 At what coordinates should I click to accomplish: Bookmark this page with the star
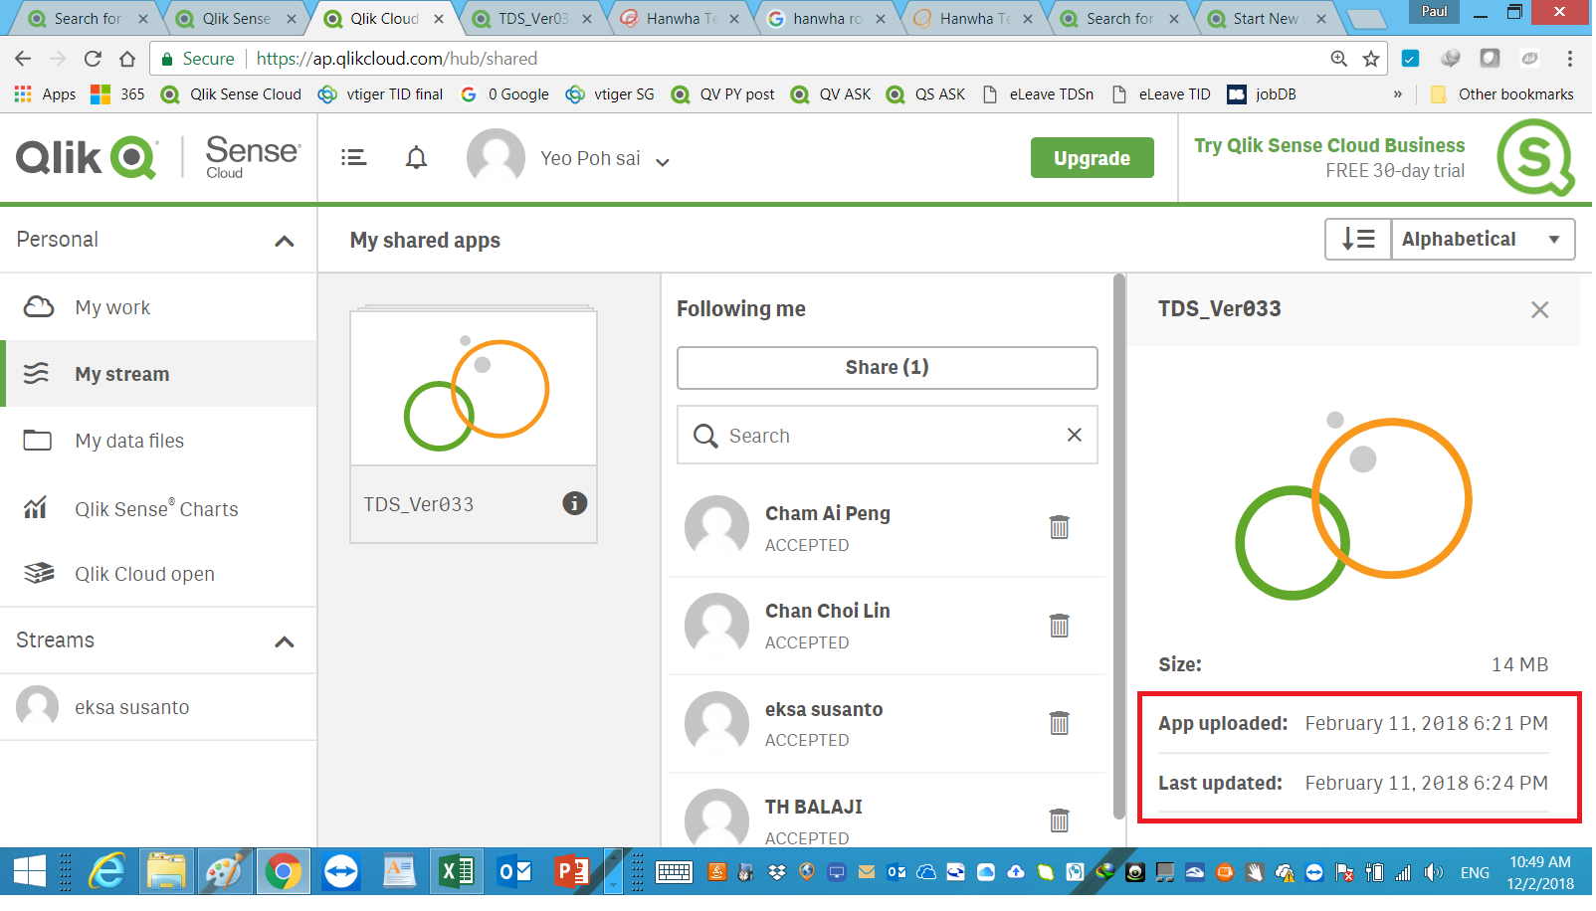click(1371, 59)
